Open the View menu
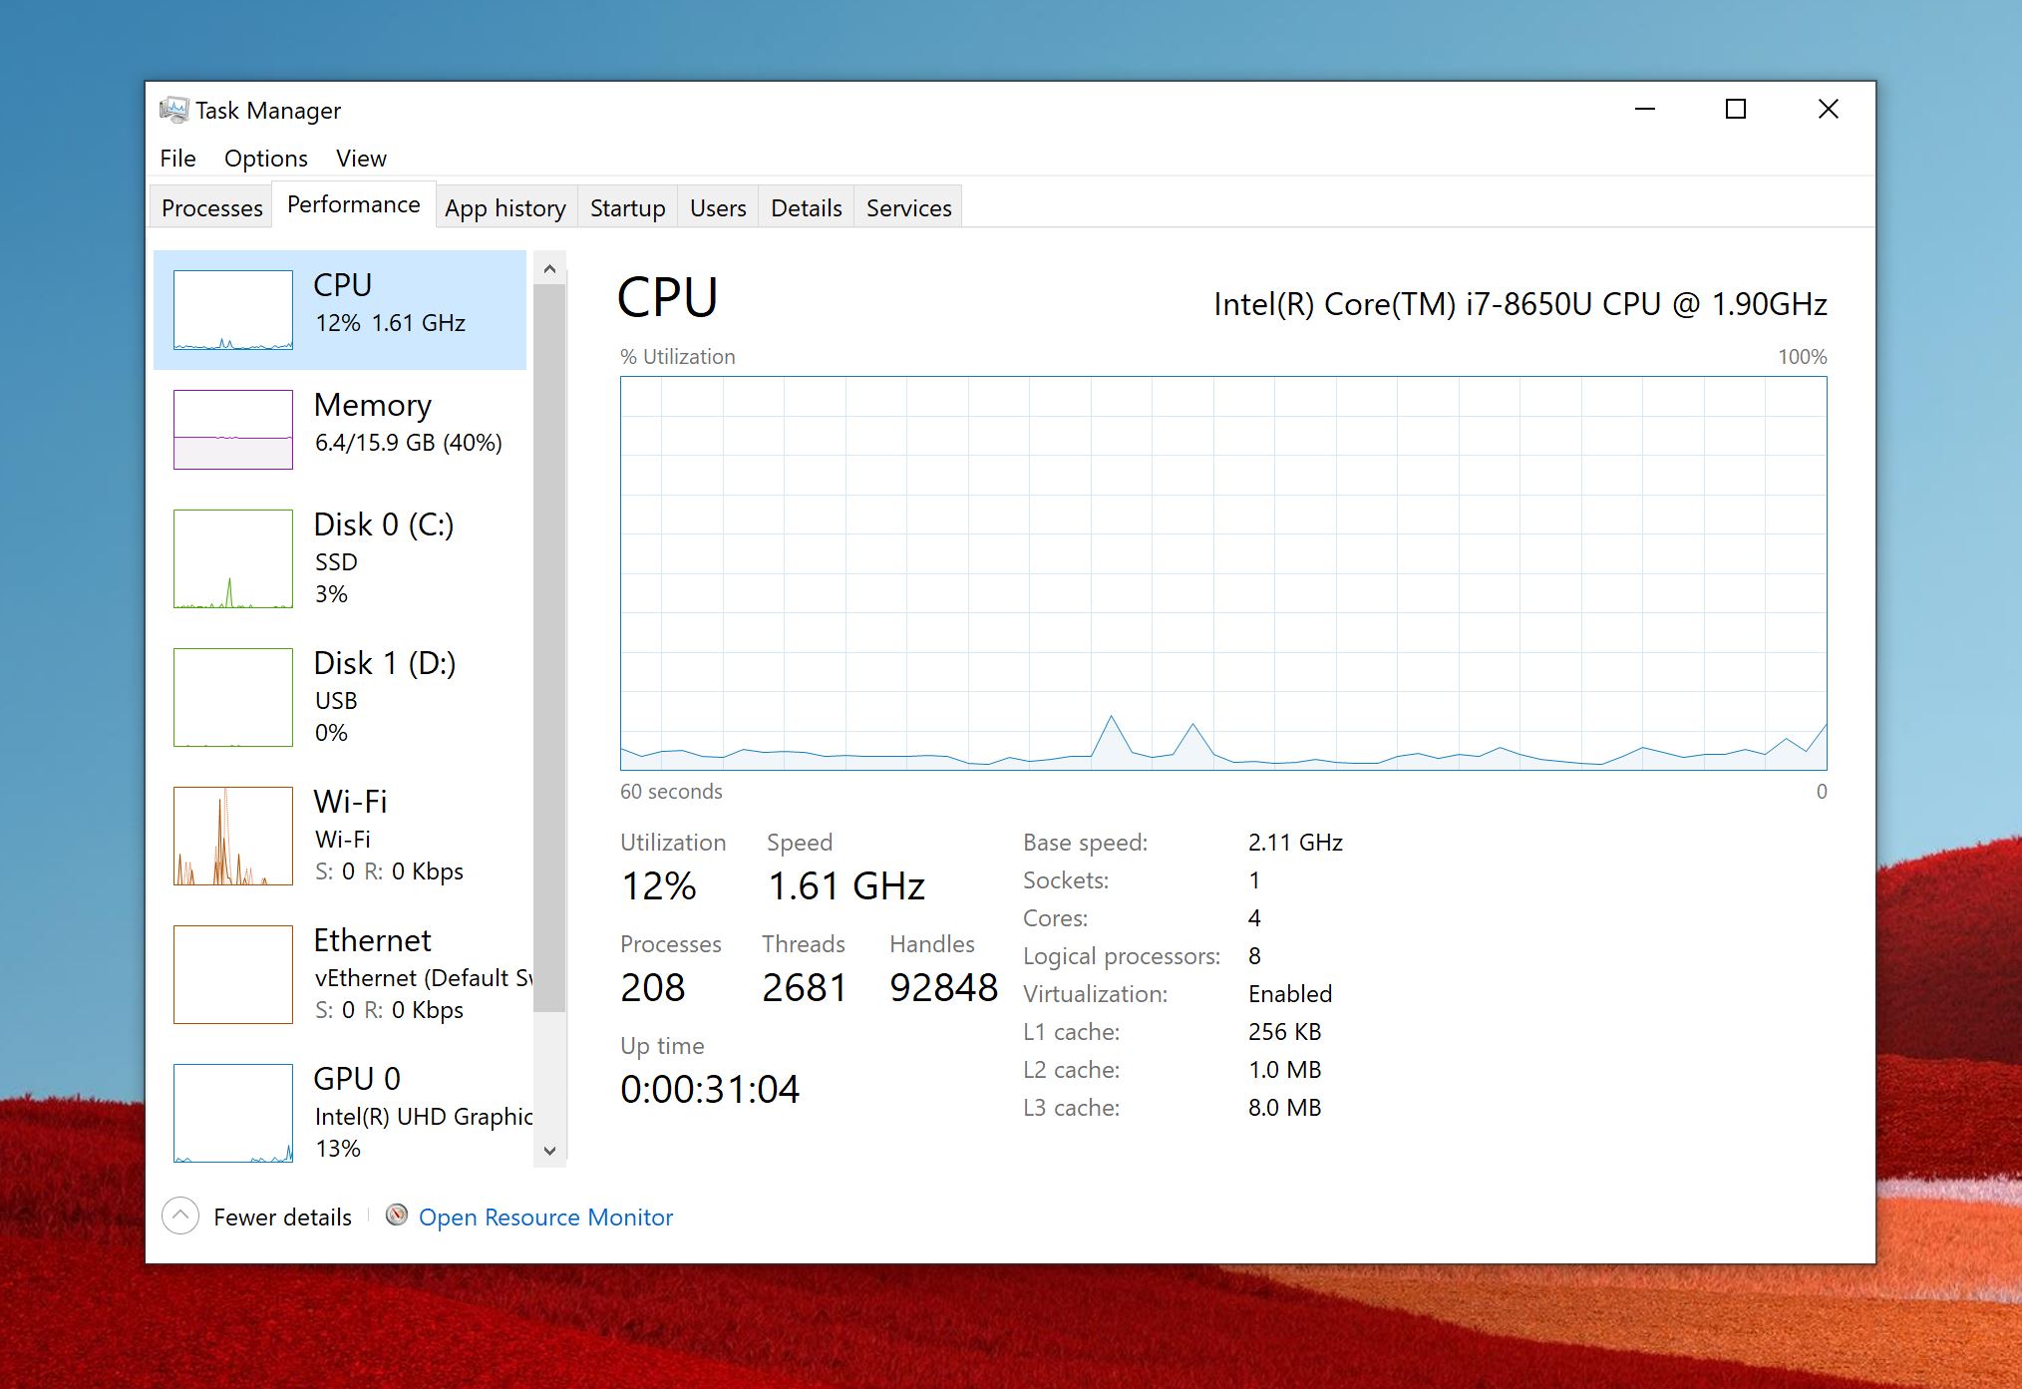2022x1389 pixels. [x=361, y=159]
